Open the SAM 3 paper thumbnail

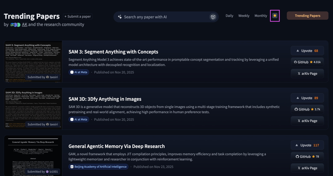33,62
